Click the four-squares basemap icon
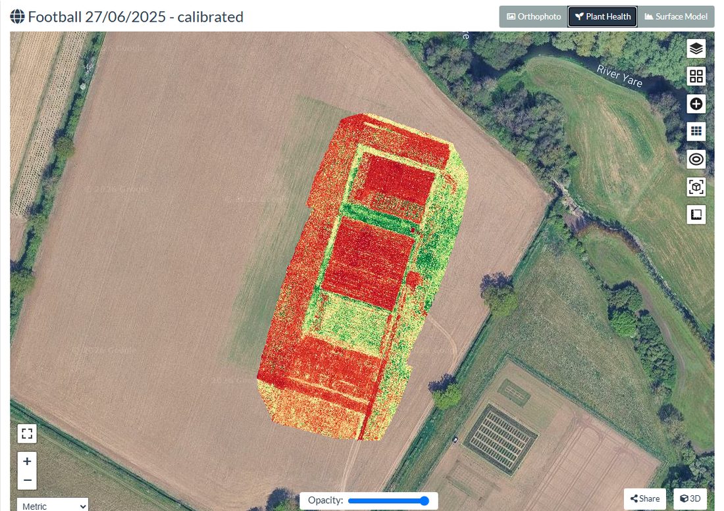Screen dimensions: 724x511 click(696, 76)
